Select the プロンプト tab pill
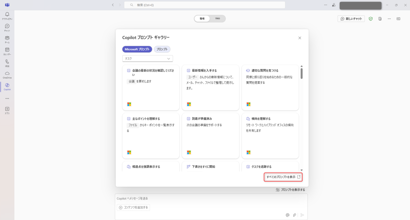 point(162,49)
